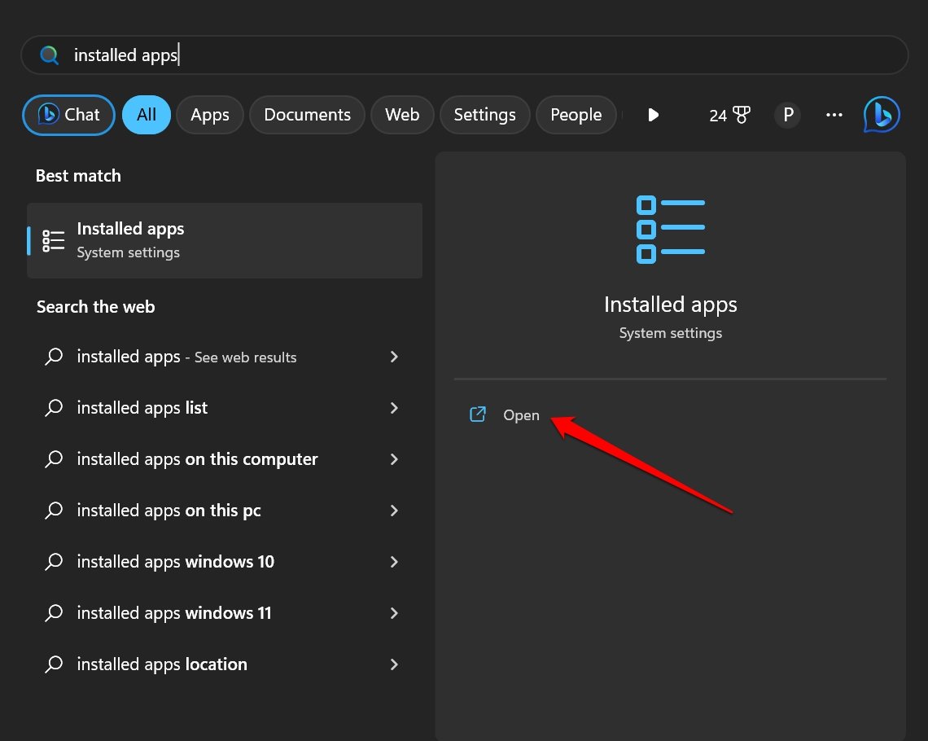The image size is (928, 741).
Task: Open the Chat tab with Bing
Action: (x=69, y=115)
